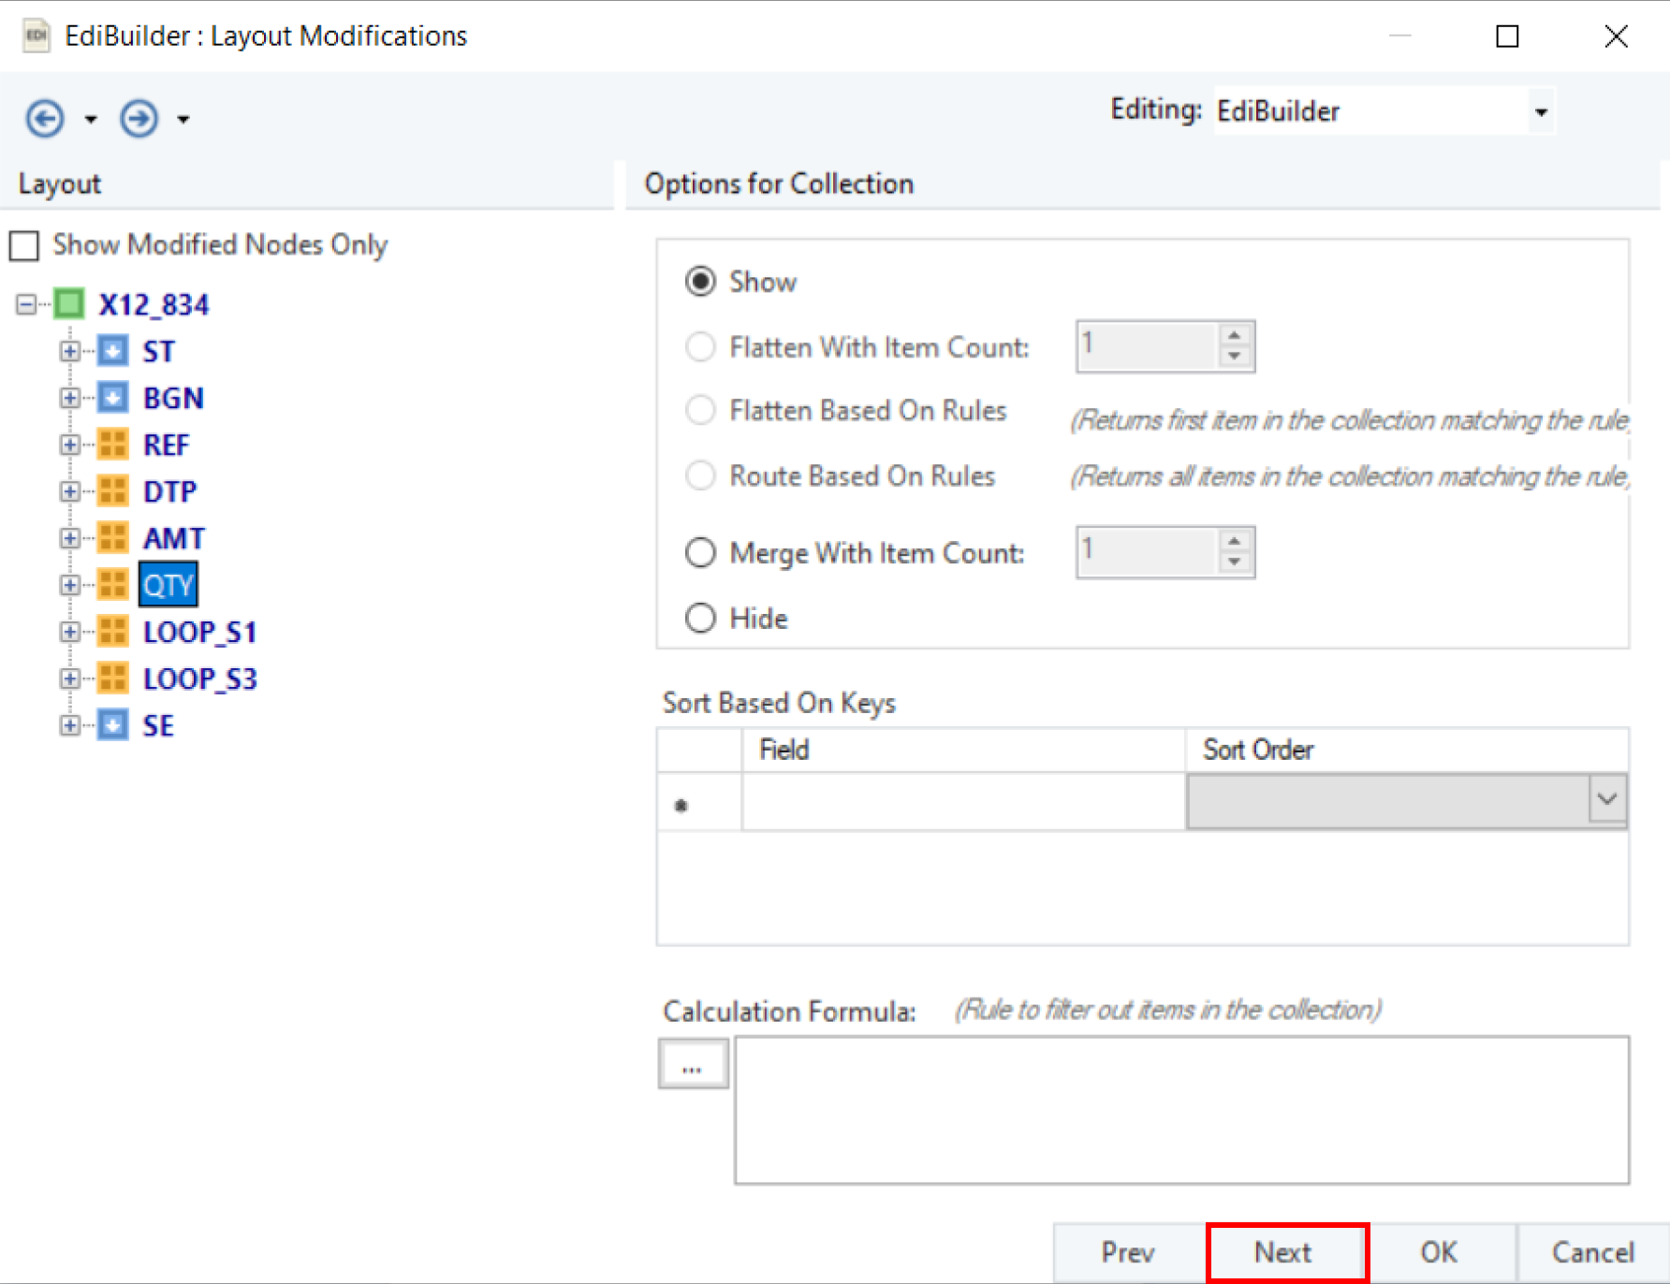Expand the BGN tree node
Image resolution: width=1670 pixels, height=1284 pixels.
point(69,398)
